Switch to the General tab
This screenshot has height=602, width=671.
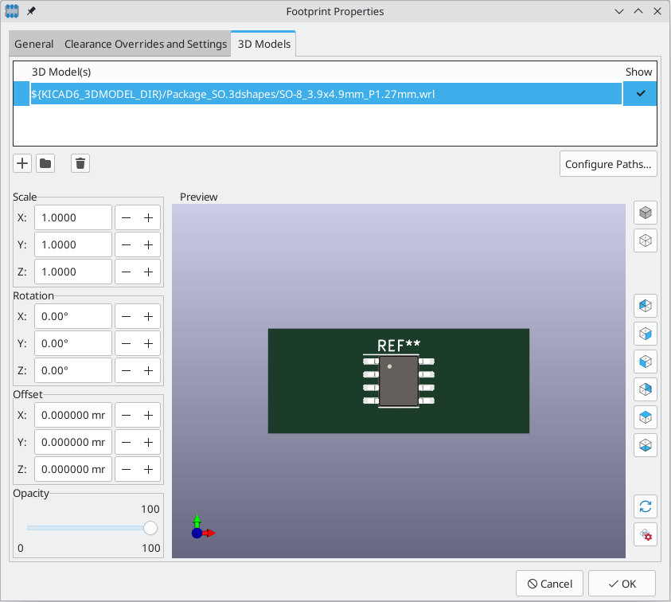pos(33,44)
